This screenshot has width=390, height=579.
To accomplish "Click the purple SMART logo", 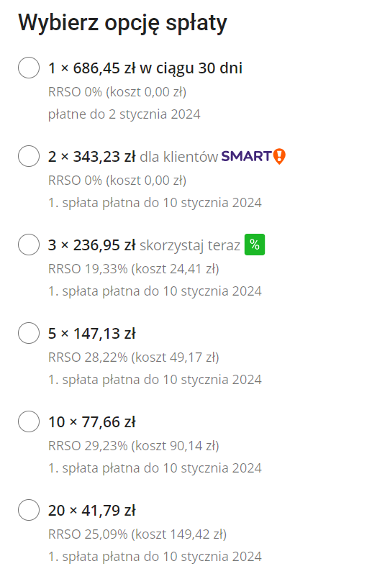I will click(x=246, y=156).
